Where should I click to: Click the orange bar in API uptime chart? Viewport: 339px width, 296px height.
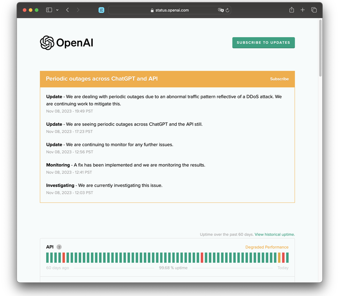(279, 258)
